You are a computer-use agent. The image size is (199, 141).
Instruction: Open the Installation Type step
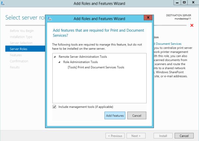[x=21, y=37]
